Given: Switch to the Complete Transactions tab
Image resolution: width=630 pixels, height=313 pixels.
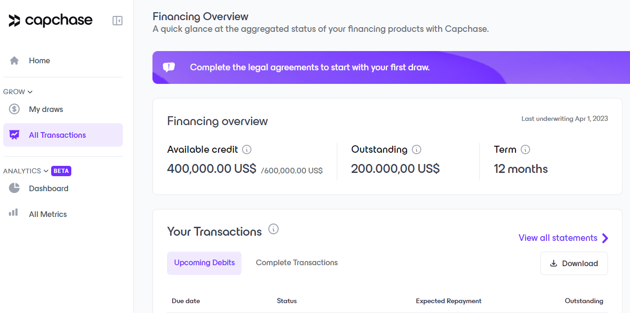Looking at the screenshot, I should point(296,263).
